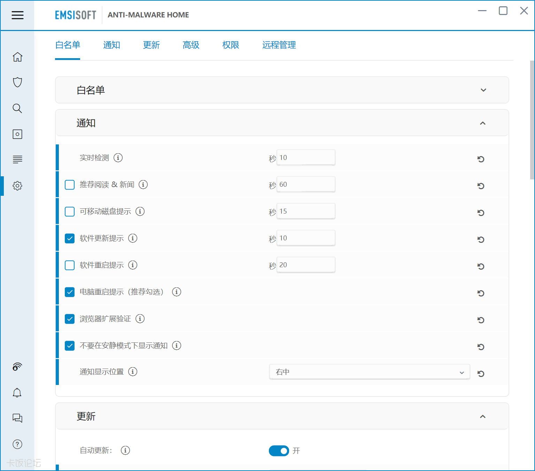Open the quarantine section icon
Screen dimensions: 535x471
click(17, 134)
